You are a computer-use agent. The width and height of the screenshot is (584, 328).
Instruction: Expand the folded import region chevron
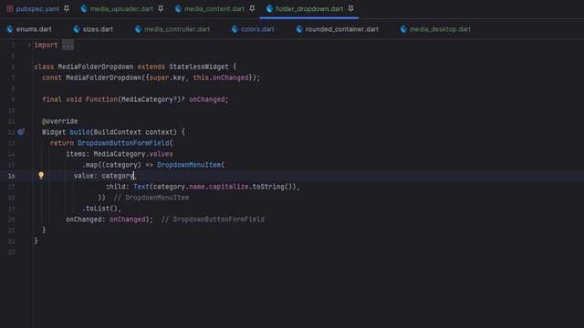click(x=29, y=45)
